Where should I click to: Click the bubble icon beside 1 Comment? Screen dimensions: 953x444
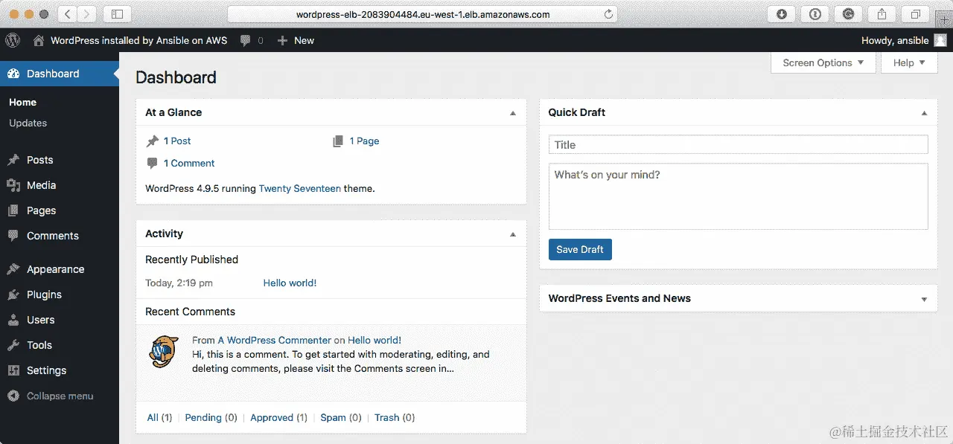point(152,163)
